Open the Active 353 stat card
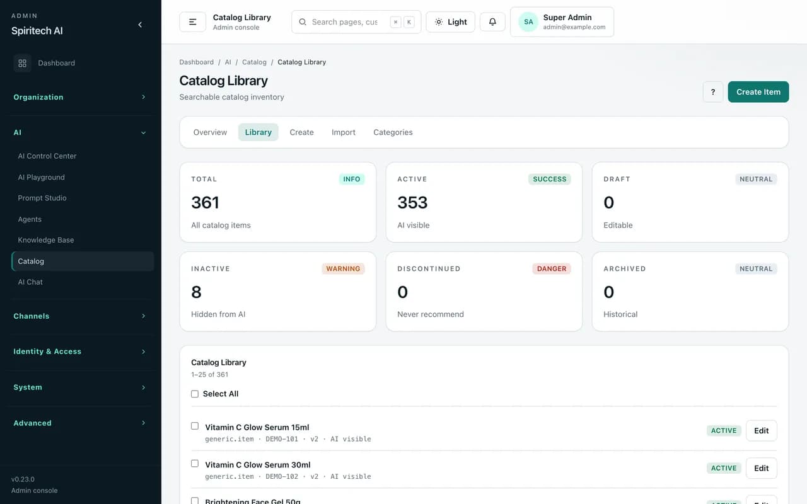Viewport: 807px width, 504px height. click(x=484, y=202)
